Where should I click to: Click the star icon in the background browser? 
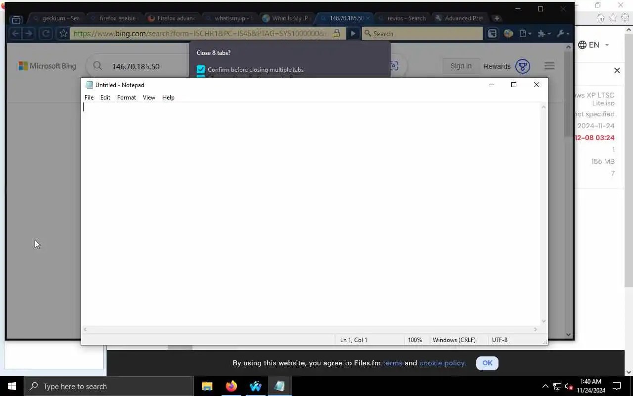tap(613, 17)
